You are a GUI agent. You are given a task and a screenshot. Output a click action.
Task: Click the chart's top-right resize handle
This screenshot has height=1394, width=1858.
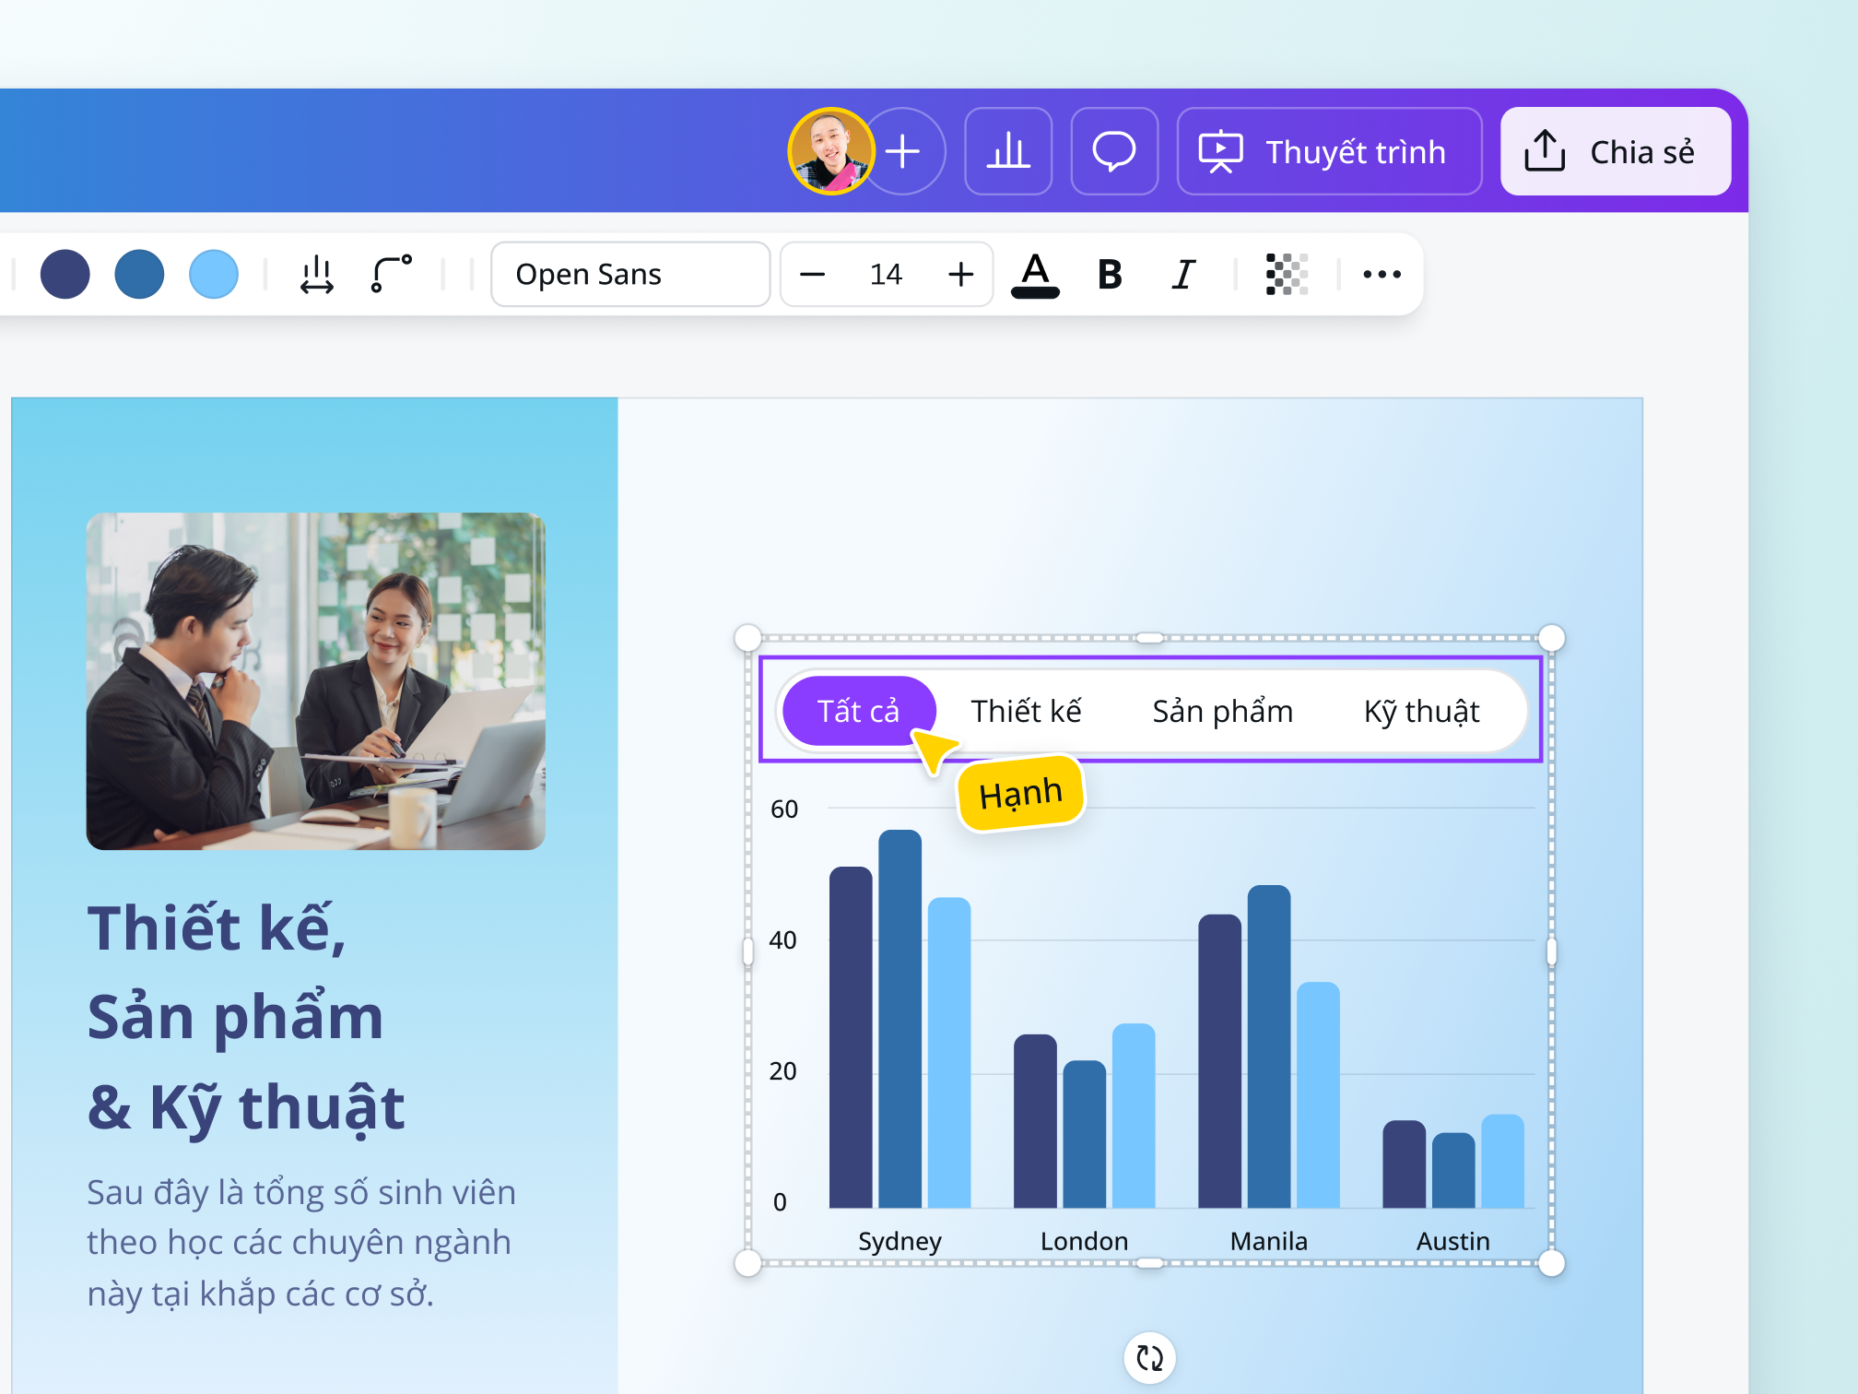[1551, 637]
